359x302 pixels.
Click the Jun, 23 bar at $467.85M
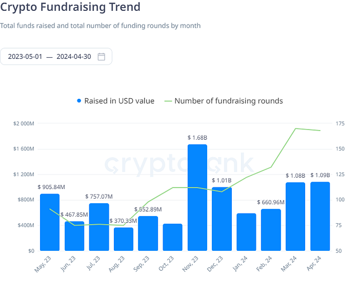pyautogui.click(x=74, y=236)
